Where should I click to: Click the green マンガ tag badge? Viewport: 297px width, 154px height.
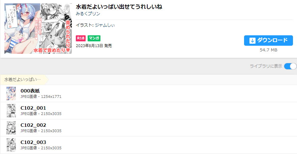point(94,38)
